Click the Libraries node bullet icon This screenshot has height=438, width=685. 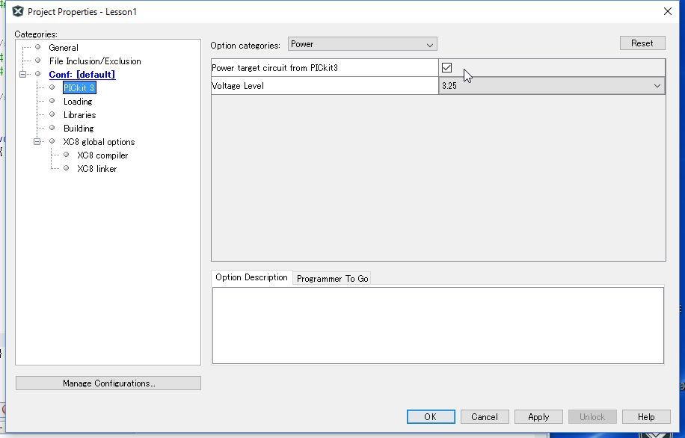pyautogui.click(x=52, y=114)
